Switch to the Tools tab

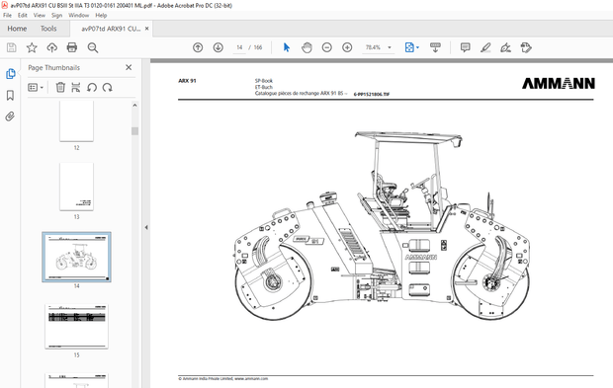(x=48, y=29)
